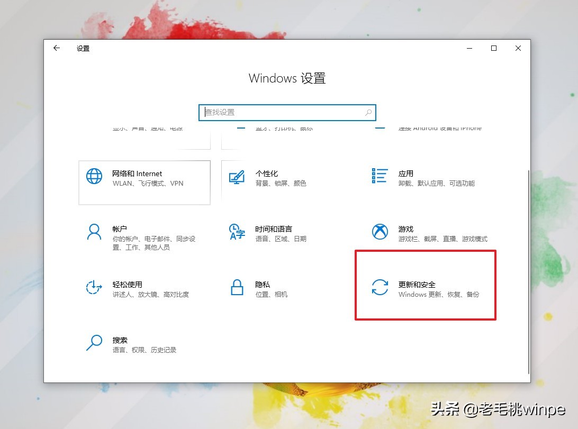This screenshot has width=578, height=429.
Task: Click the 帐户 person icon
Action: [x=94, y=232]
